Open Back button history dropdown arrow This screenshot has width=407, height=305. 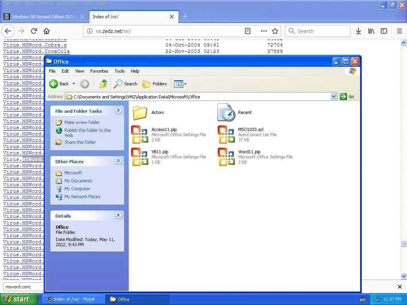[x=74, y=84]
